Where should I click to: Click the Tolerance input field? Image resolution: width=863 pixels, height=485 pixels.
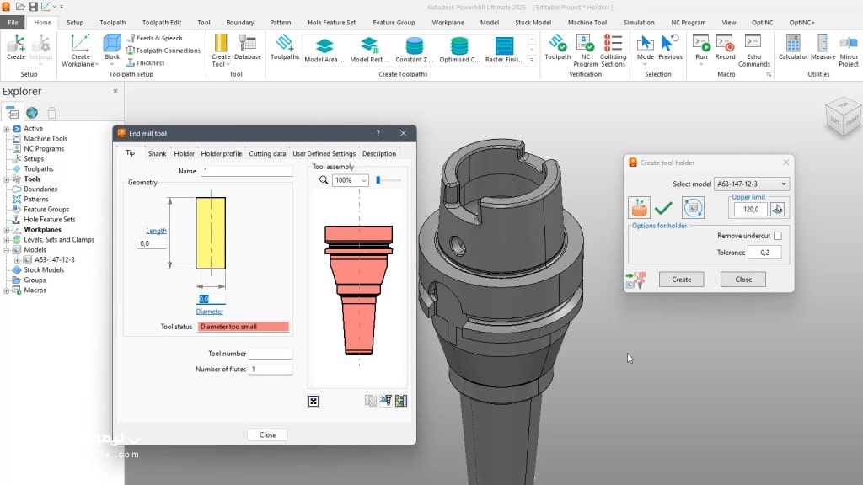tap(765, 253)
